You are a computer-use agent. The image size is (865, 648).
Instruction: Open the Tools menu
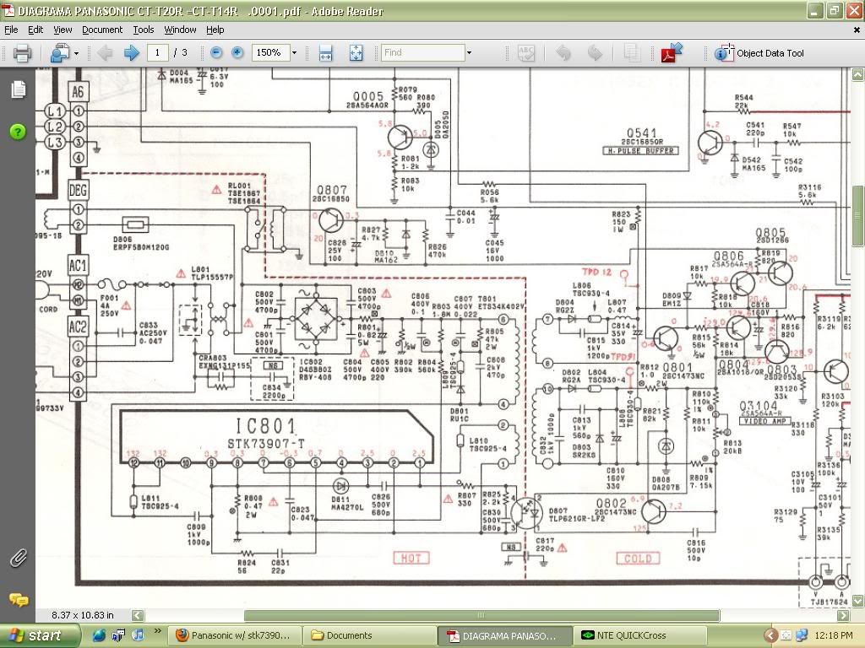[144, 30]
